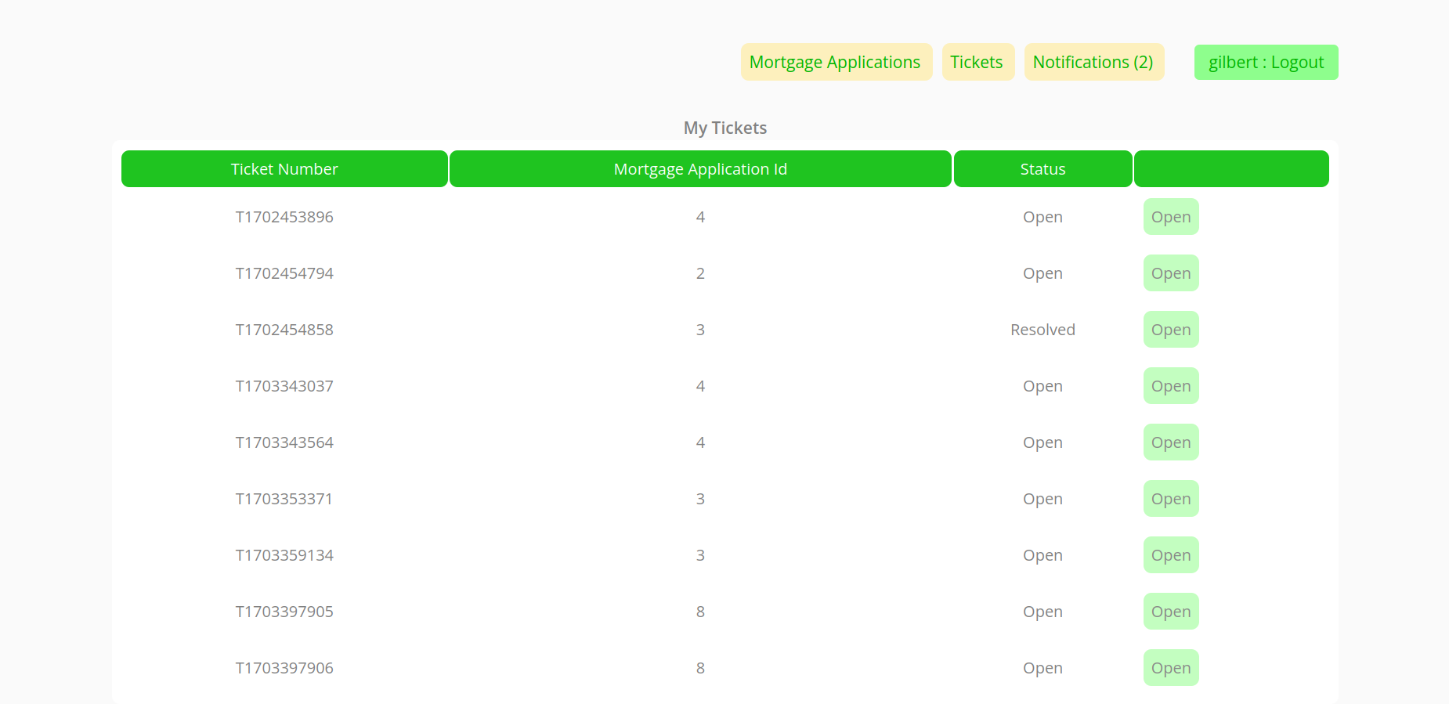This screenshot has height=704, width=1449.
Task: Select ticket number T1702454794 text
Action: pyautogui.click(x=284, y=273)
